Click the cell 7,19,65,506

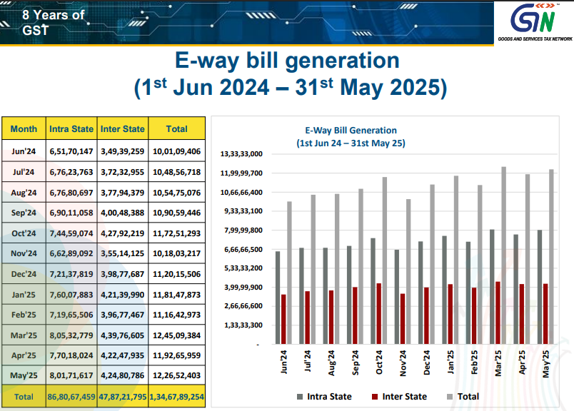pyautogui.click(x=71, y=315)
